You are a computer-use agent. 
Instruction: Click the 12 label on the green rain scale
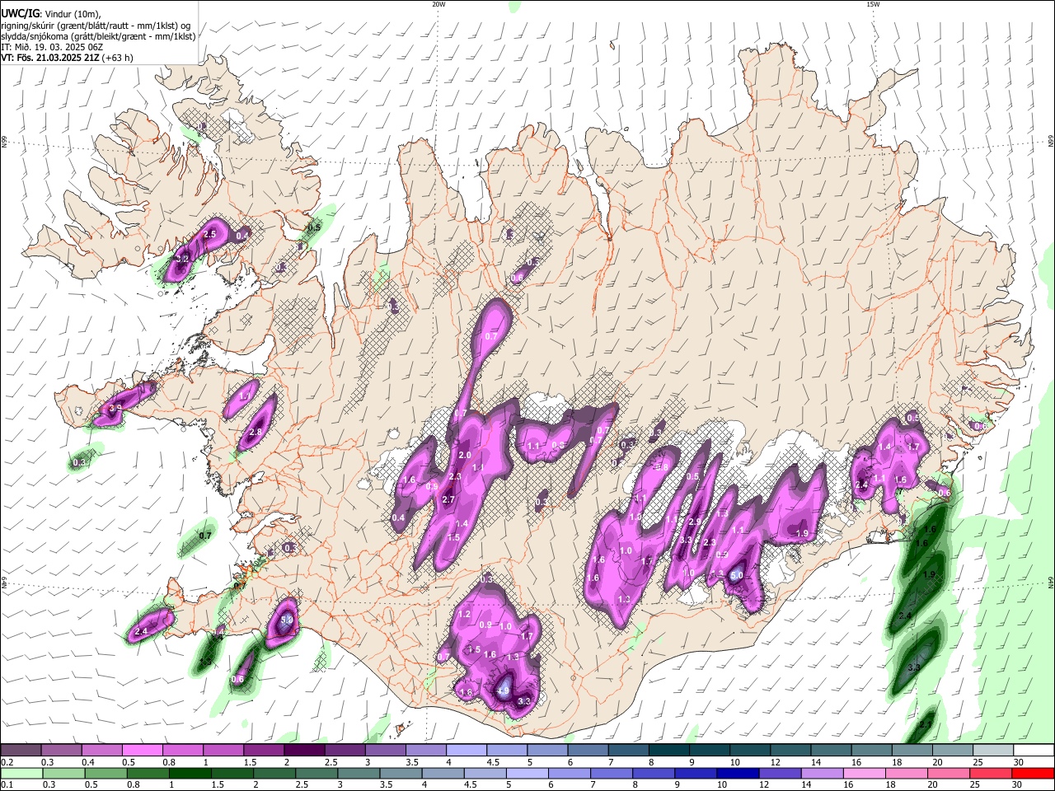(763, 784)
